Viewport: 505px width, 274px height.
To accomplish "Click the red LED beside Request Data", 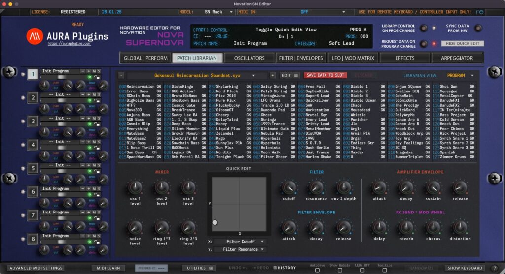I will [434, 44].
